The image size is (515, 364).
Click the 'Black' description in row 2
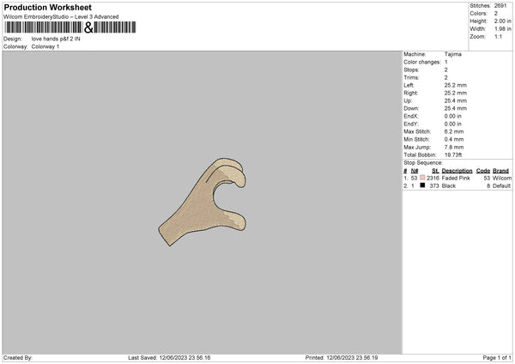[x=449, y=186]
